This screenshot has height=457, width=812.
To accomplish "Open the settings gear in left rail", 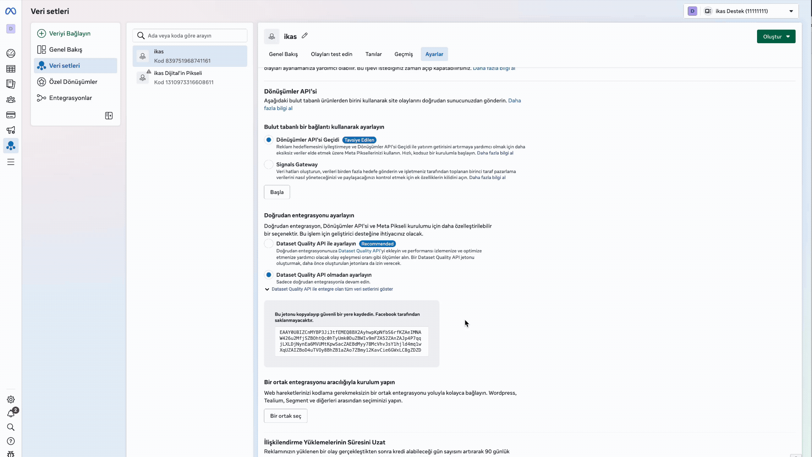I will pos(11,399).
